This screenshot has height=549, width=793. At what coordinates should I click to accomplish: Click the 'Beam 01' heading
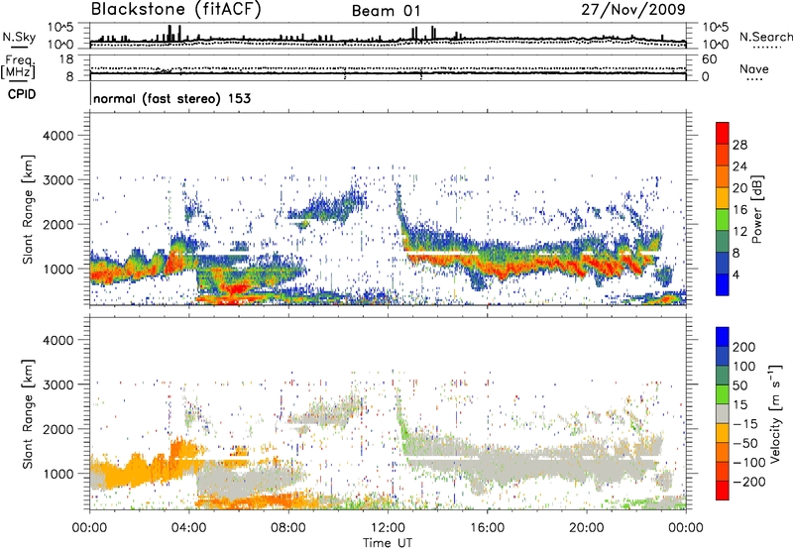click(386, 11)
